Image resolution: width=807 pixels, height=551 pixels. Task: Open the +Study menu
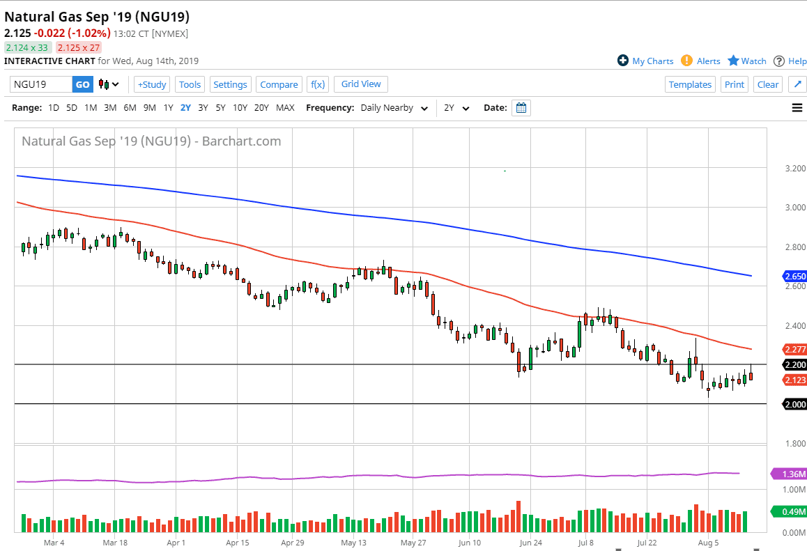click(151, 84)
